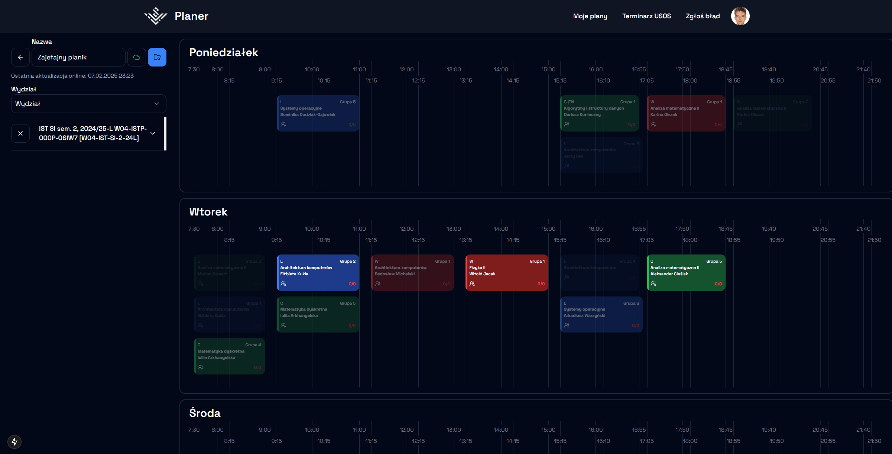Select Systemy operacyjne Grupa 5 on Monday
892x454 pixels.
tap(318, 113)
